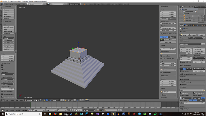Hide Camera using its eye icon in outliner
Image resolution: width=206 pixels, height=116 pixels.
199,16
